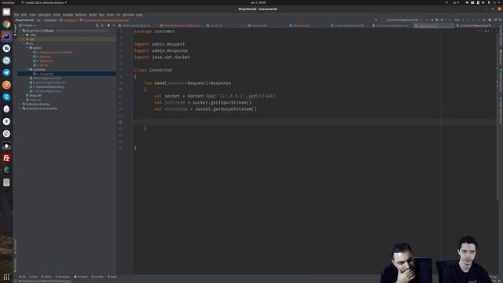This screenshot has height=283, width=503.
Task: Click the 'import java.net.Socket' line
Action: click(x=162, y=57)
